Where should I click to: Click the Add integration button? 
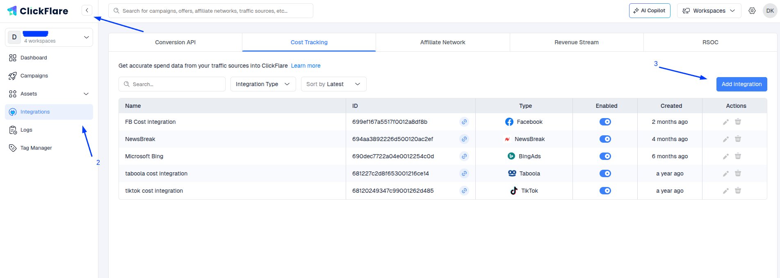[741, 84]
